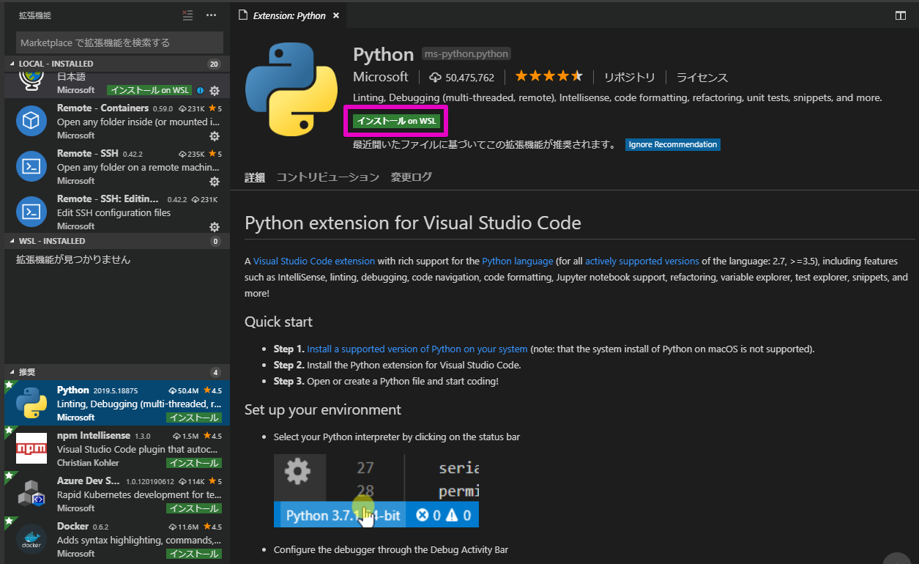Click the manage gear for the 日本語 extension

[214, 89]
